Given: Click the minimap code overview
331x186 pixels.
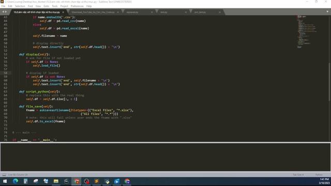Looking at the screenshot, I should click(x=307, y=32).
